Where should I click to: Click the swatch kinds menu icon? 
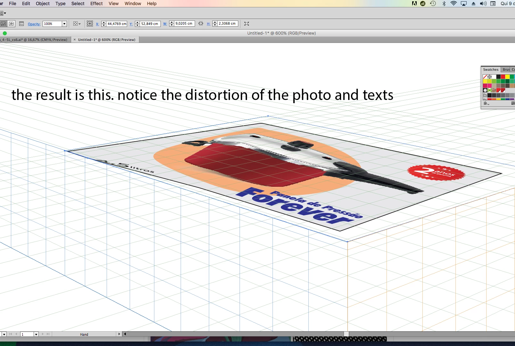point(513,103)
